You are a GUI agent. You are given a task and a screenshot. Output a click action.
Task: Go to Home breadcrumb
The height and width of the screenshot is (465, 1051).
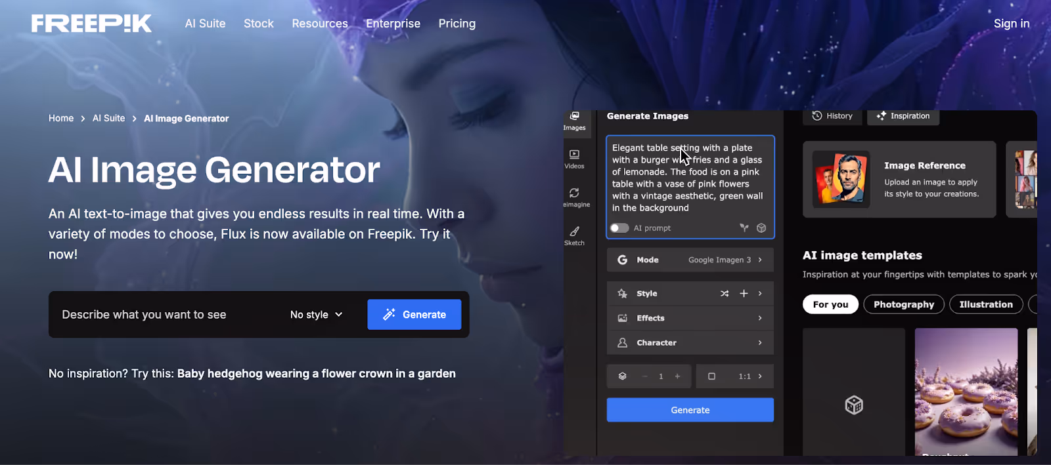pyautogui.click(x=61, y=118)
